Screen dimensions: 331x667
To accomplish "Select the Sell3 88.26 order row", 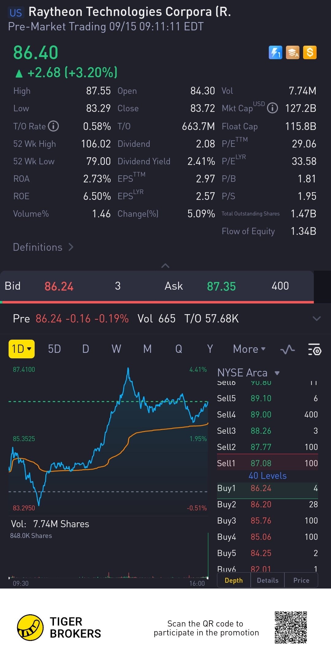I will pyautogui.click(x=268, y=430).
